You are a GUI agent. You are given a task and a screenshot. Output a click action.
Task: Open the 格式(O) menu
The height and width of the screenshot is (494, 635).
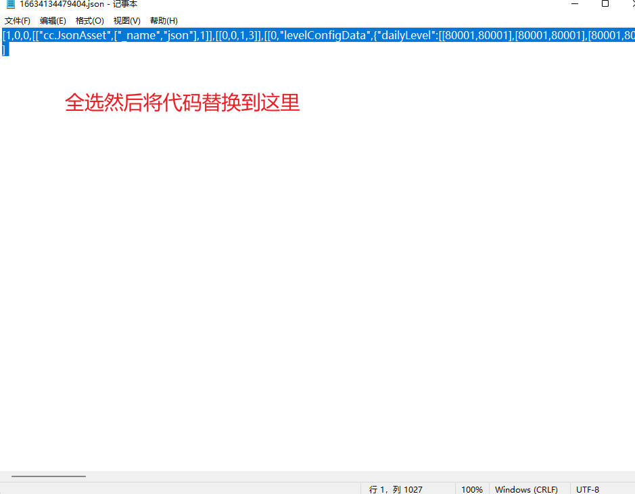90,21
